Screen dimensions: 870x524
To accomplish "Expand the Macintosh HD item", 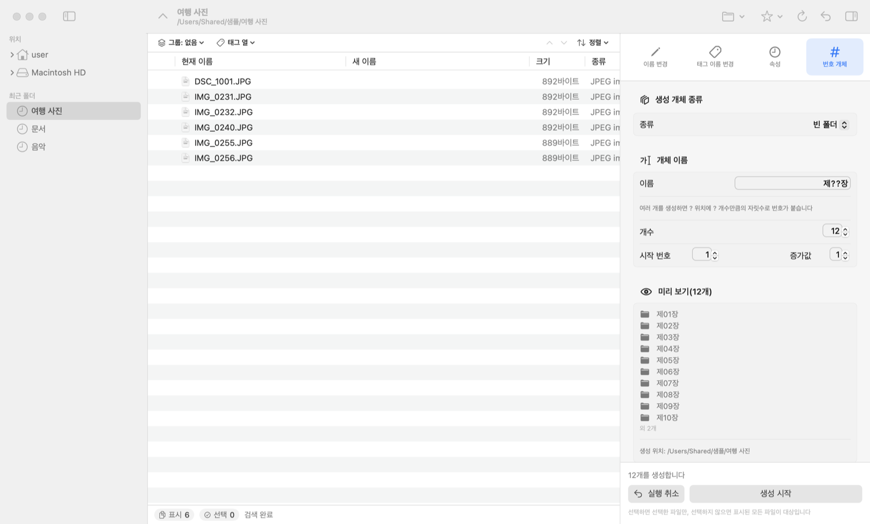I will (x=12, y=73).
